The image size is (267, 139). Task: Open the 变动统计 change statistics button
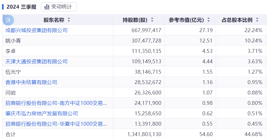click(59, 7)
